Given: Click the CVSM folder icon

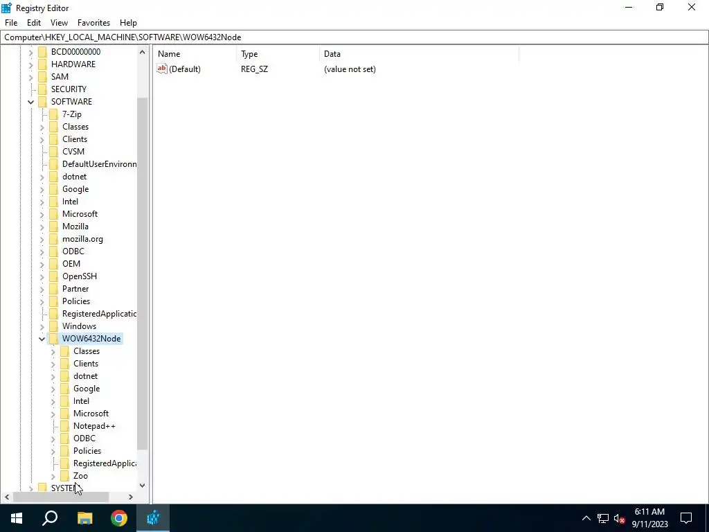Looking at the screenshot, I should pos(54,152).
